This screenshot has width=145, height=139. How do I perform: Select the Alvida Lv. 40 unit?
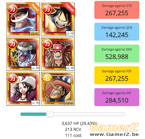23,89
